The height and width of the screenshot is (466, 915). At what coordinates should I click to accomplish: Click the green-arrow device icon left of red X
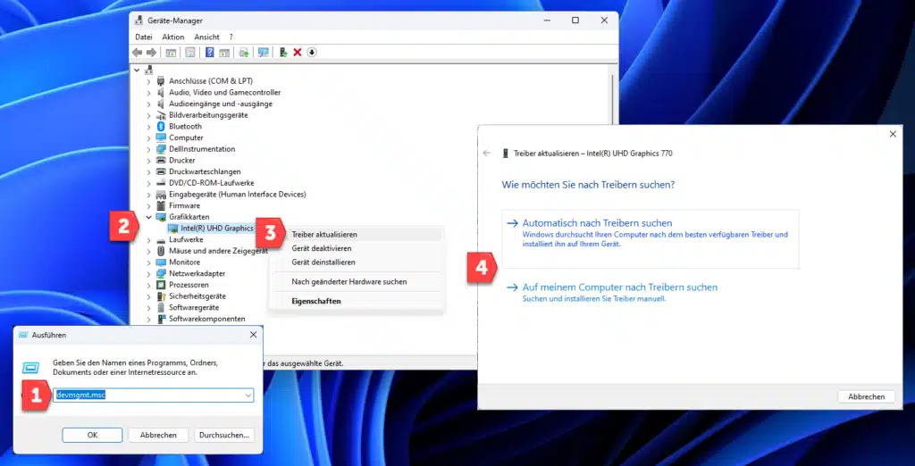click(x=283, y=53)
